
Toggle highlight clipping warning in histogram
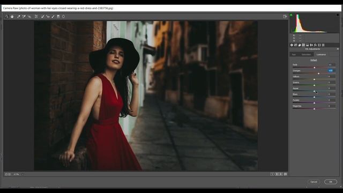pyautogui.click(x=338, y=15)
